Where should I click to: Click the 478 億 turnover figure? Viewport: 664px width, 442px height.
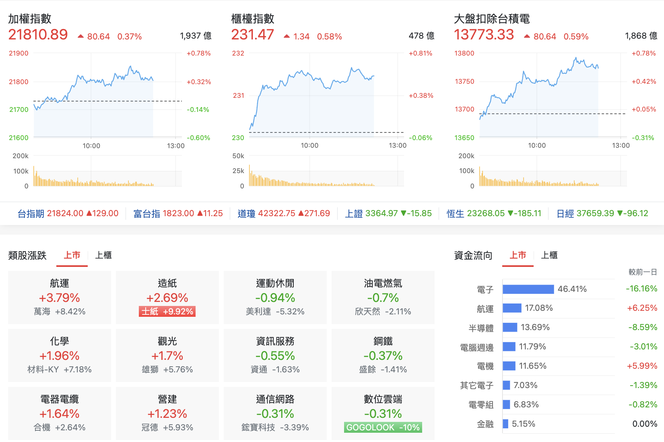[x=421, y=36]
